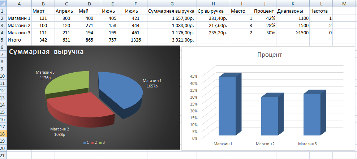Select total cell 3 921,00р.

click(x=172, y=40)
